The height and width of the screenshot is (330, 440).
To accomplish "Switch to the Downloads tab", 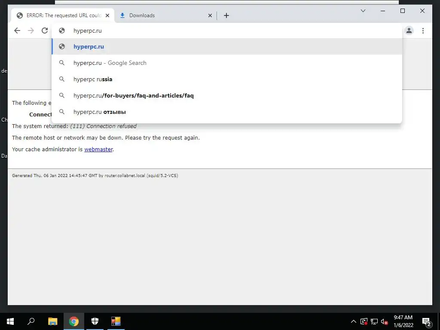I will click(165, 15).
